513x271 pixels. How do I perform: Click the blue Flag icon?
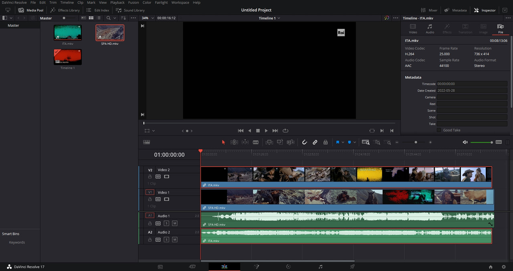(x=337, y=142)
